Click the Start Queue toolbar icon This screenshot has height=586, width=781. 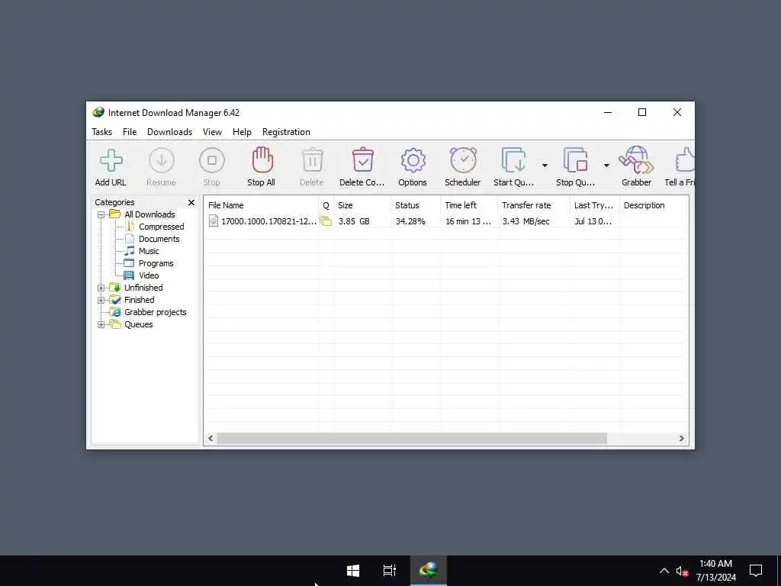(513, 160)
